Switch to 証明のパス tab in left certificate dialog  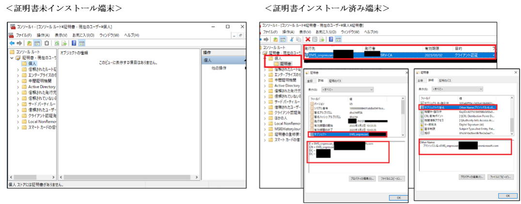(x=335, y=80)
